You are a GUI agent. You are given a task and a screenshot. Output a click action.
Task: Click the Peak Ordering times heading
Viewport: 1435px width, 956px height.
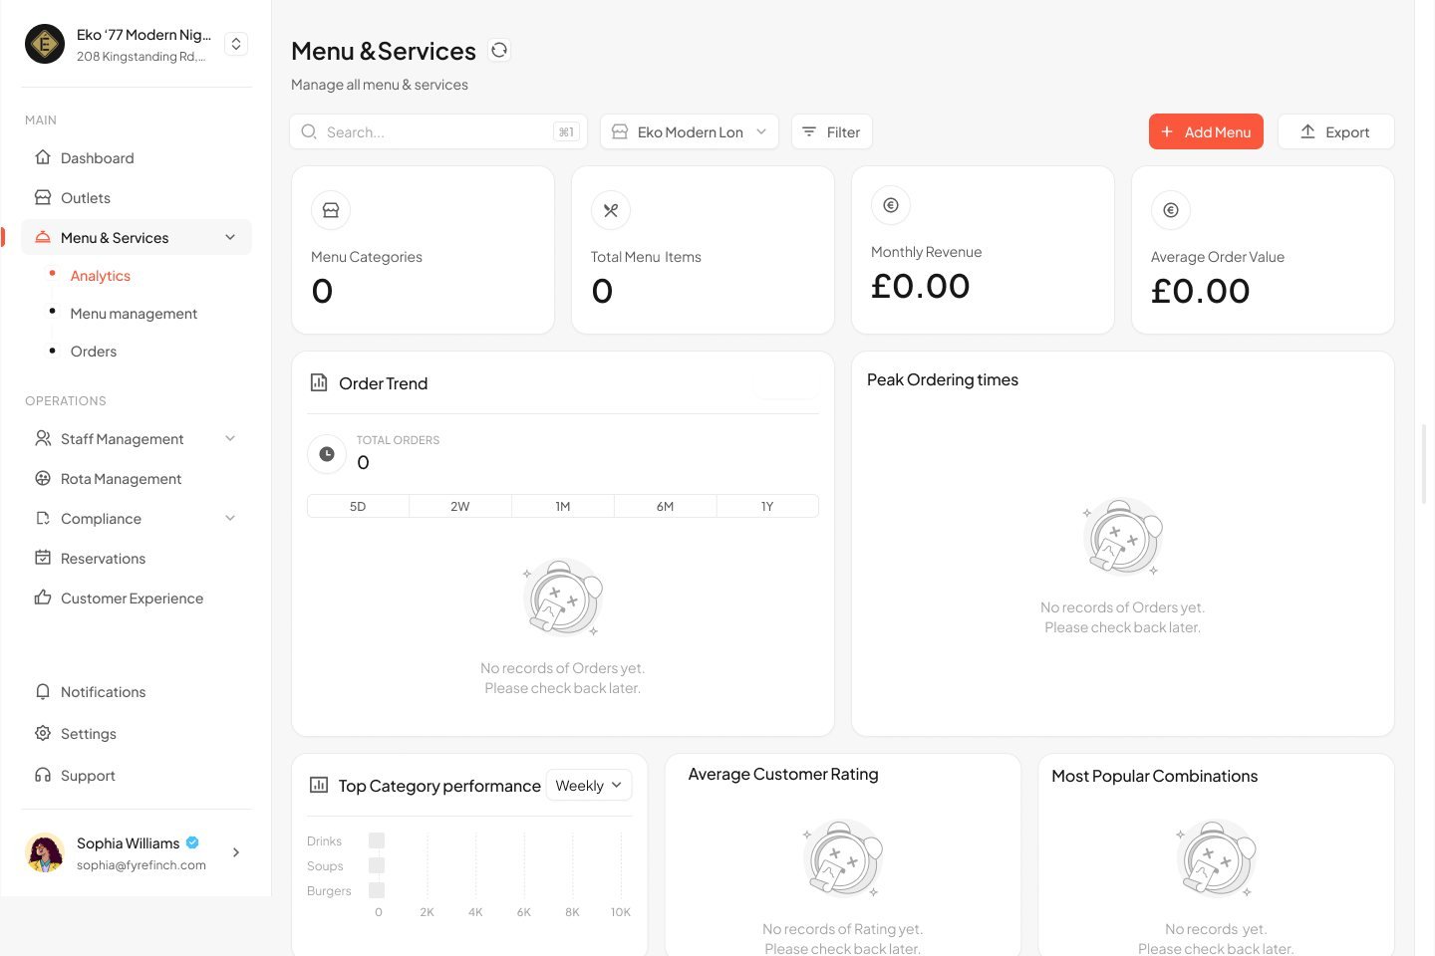tap(943, 379)
